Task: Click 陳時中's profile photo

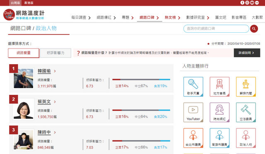Action: pyautogui.click(x=24, y=140)
